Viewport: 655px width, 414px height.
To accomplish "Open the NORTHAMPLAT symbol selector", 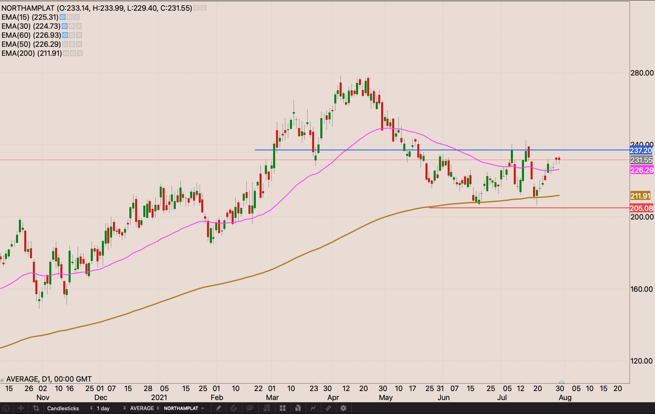I will (x=184, y=408).
